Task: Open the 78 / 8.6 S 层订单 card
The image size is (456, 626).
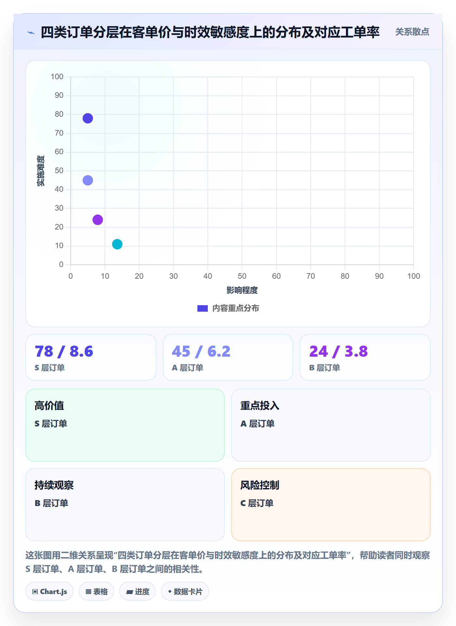Action: [91, 357]
